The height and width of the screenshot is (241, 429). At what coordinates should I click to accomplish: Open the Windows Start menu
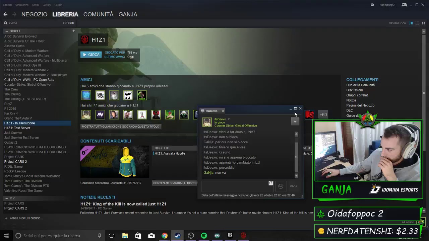[6, 236]
